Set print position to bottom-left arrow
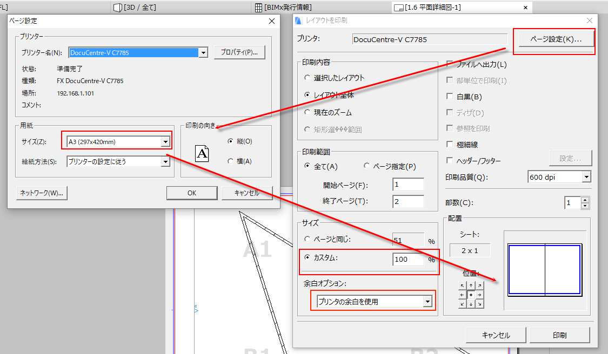The width and height of the screenshot is (608, 354). point(462,304)
